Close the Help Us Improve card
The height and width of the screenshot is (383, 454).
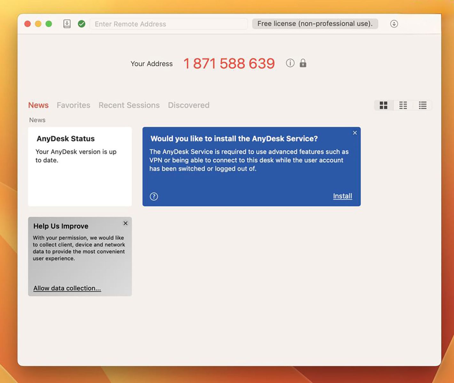pos(125,223)
